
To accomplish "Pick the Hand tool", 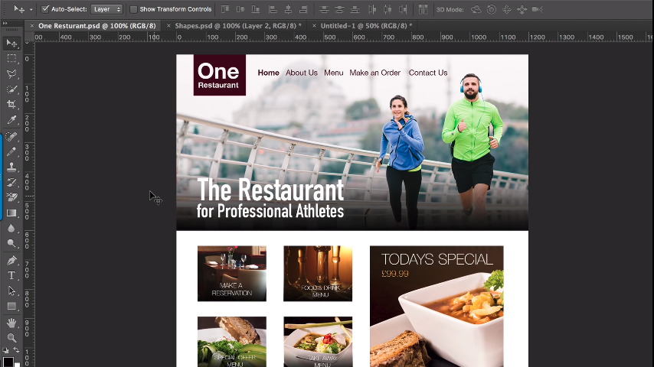I will click(11, 323).
